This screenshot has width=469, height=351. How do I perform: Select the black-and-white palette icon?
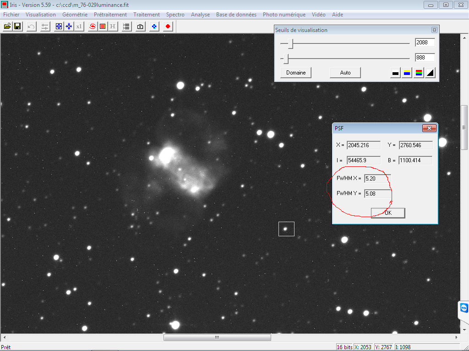tap(395, 73)
